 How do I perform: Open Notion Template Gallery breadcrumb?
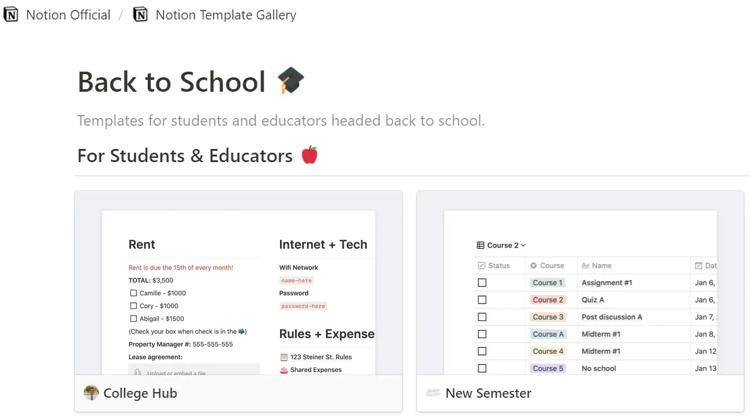click(225, 15)
